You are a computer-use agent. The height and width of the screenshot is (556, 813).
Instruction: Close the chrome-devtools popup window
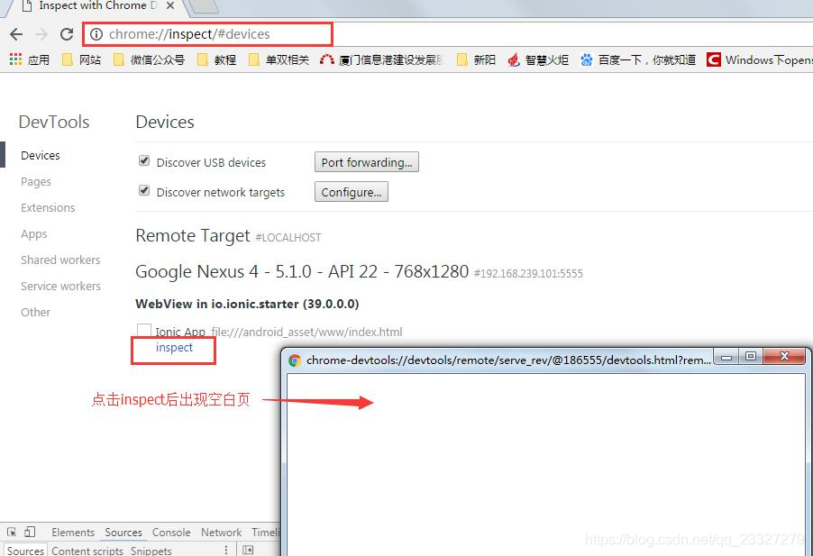coord(784,357)
